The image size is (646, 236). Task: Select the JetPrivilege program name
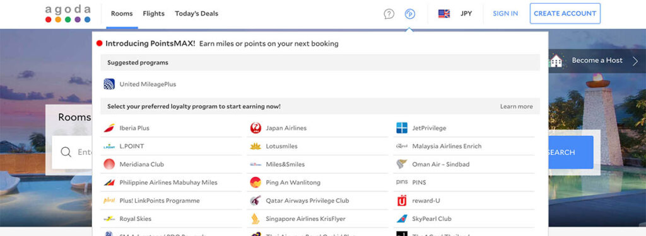(429, 128)
